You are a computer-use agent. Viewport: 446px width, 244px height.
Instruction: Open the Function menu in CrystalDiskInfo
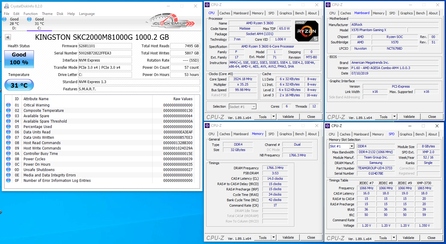[30, 14]
